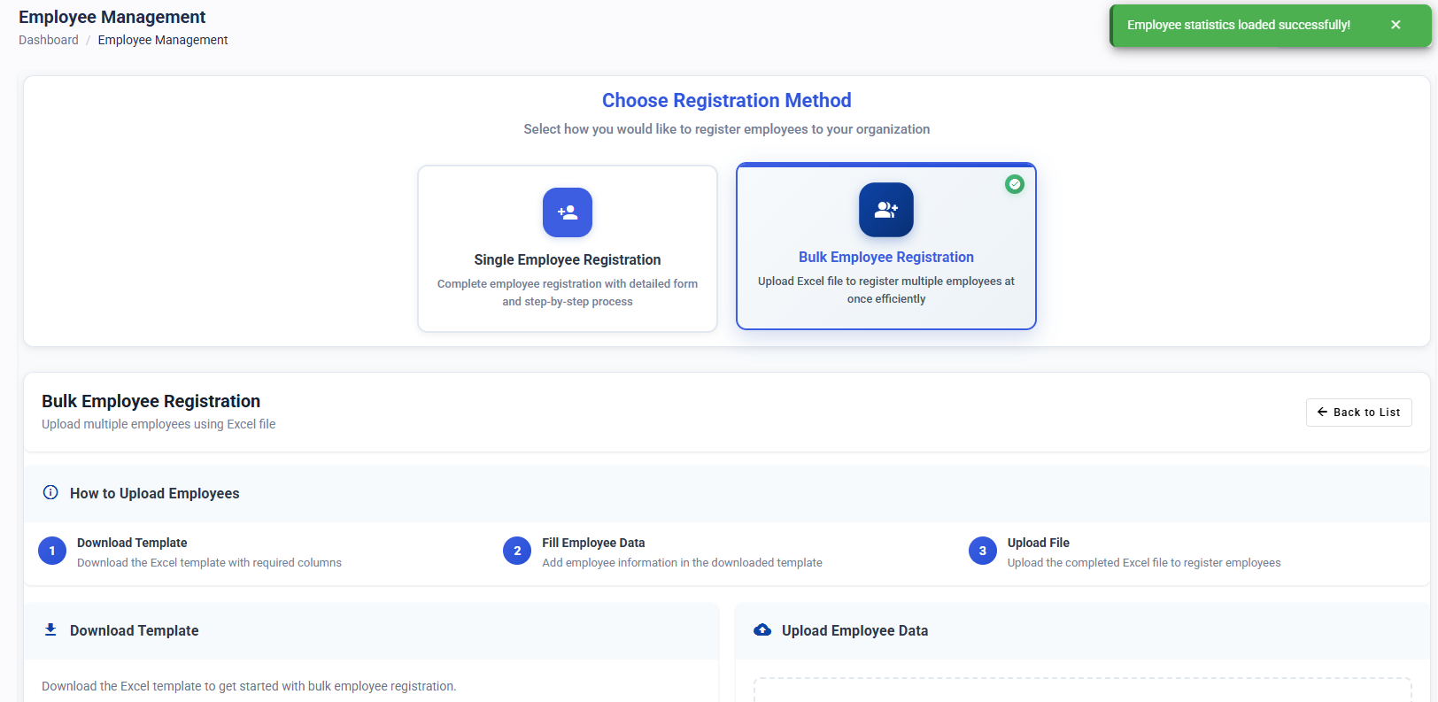This screenshot has height=702, width=1438.
Task: Click step 3 circle for Upload File
Action: pos(983,551)
